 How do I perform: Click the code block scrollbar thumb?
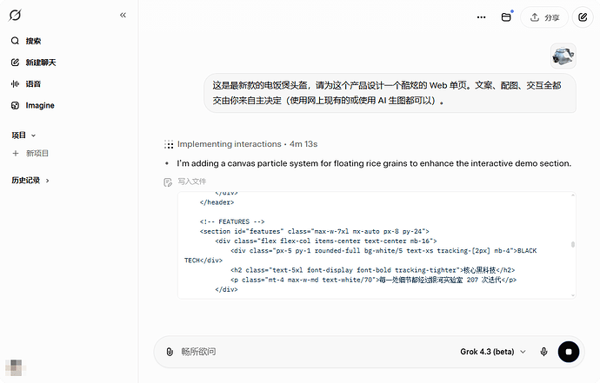573,244
